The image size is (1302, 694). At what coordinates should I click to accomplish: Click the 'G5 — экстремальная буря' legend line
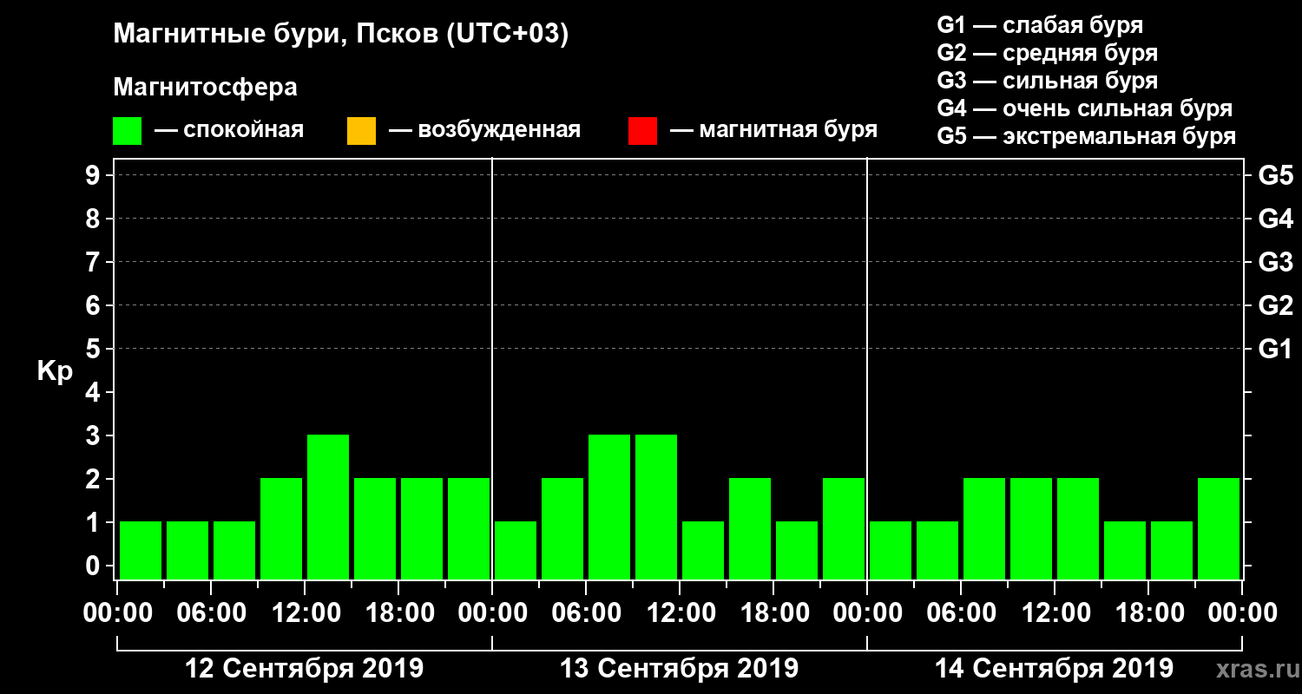tap(1087, 136)
